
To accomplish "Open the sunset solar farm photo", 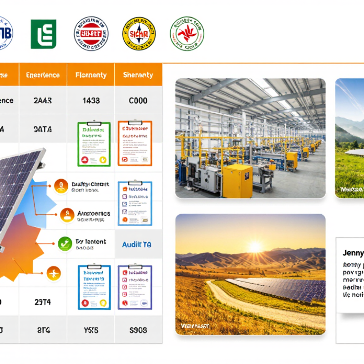I will coord(250,274).
